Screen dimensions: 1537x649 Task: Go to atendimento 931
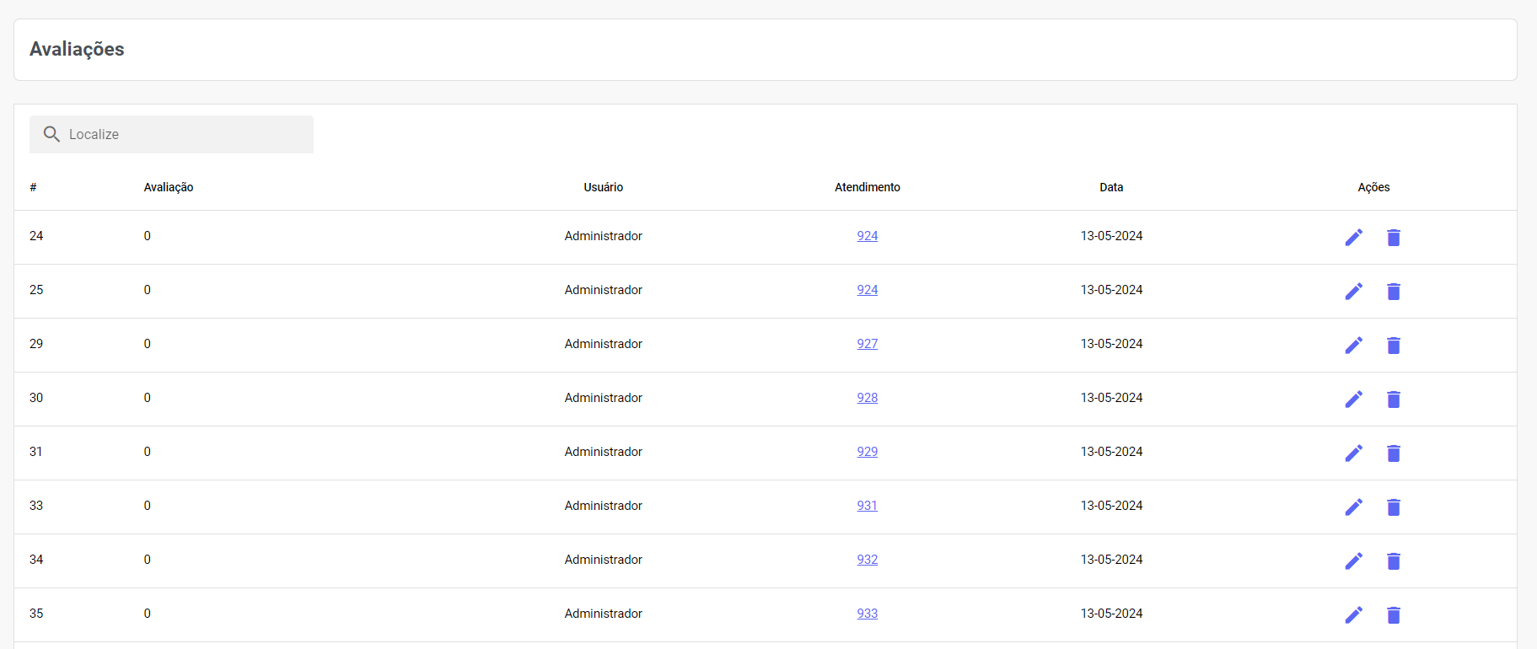[x=867, y=506]
